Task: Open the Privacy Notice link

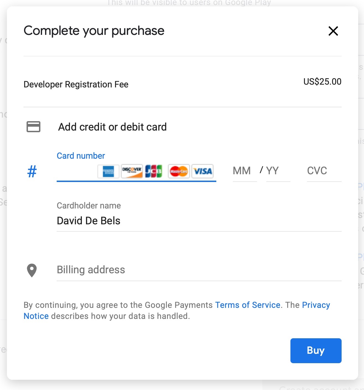Action: click(316, 305)
